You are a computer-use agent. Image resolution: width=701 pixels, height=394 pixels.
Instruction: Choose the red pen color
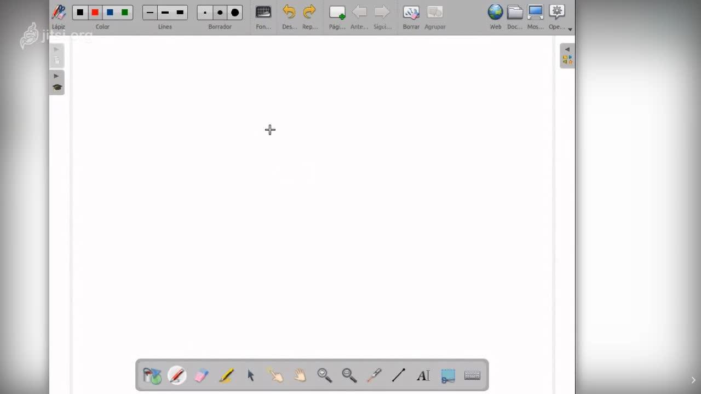(95, 13)
